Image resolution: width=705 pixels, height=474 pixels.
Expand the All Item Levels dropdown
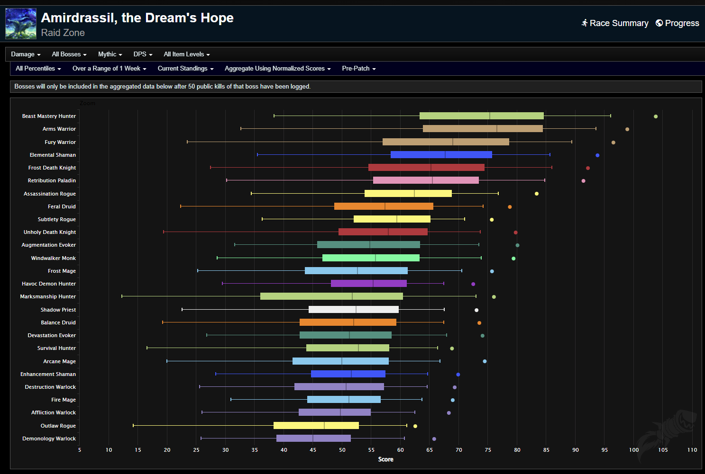(186, 54)
